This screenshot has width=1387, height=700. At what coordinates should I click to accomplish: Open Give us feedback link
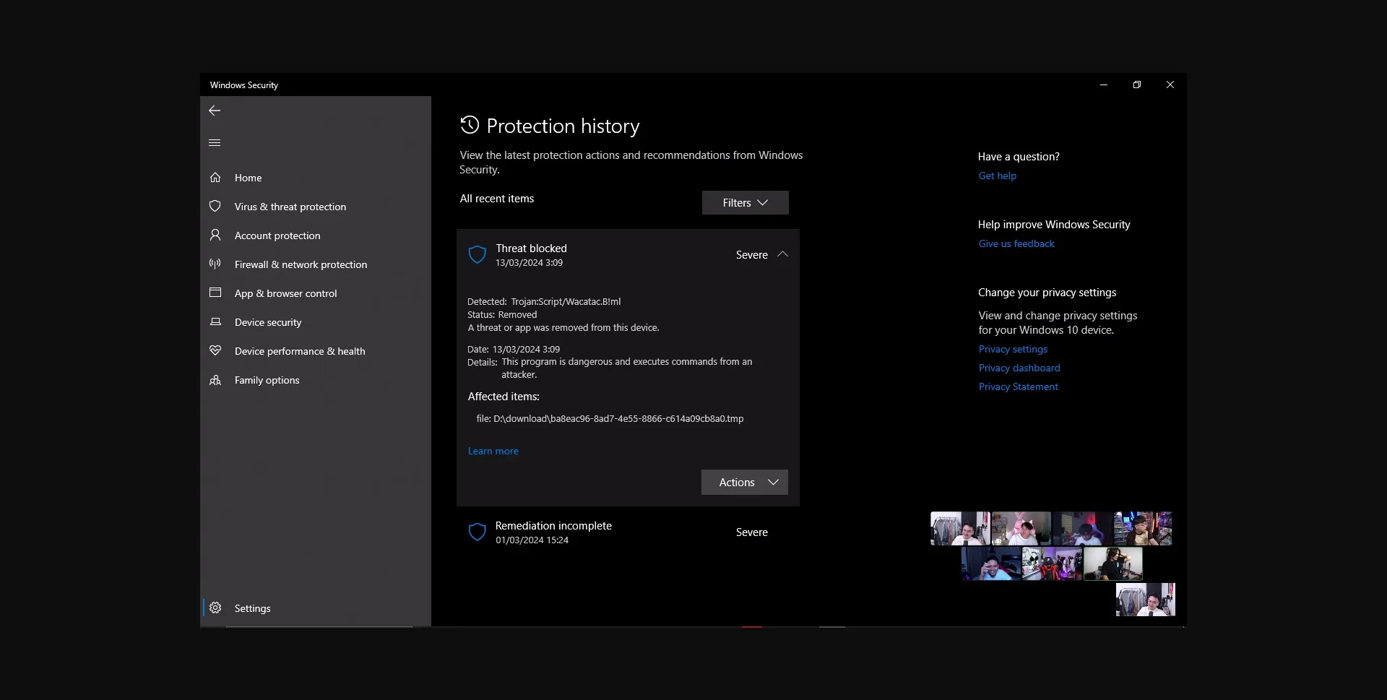click(x=1016, y=244)
